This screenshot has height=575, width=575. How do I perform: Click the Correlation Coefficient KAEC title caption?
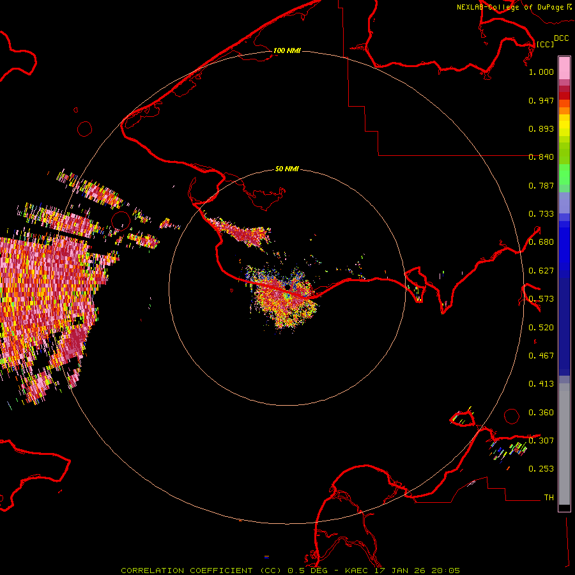pyautogui.click(x=290, y=571)
